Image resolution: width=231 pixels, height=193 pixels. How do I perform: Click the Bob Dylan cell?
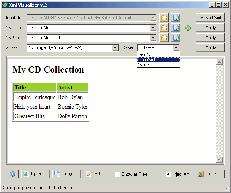[x=72, y=97]
